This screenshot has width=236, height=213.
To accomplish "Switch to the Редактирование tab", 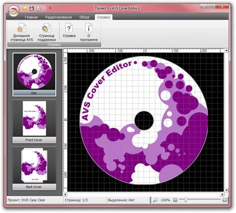I will 59,17.
